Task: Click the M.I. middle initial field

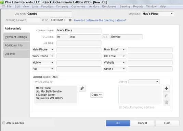Action: point(106,37)
